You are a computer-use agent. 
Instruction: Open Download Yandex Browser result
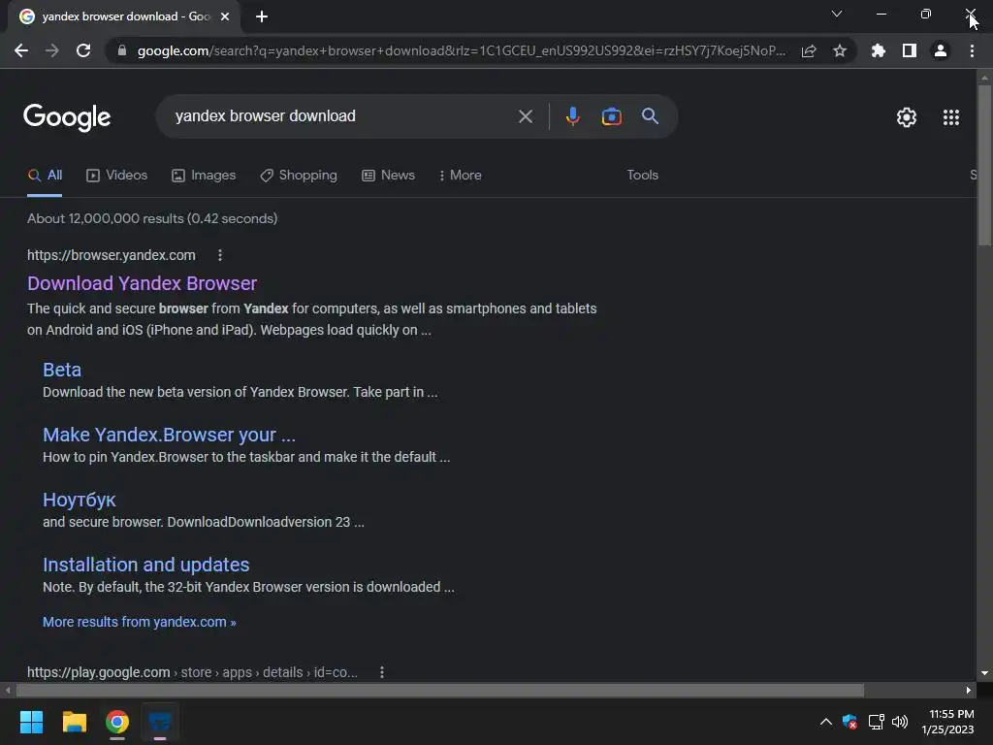click(x=142, y=283)
